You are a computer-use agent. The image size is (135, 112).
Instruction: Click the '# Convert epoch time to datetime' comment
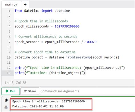pos(45,52)
